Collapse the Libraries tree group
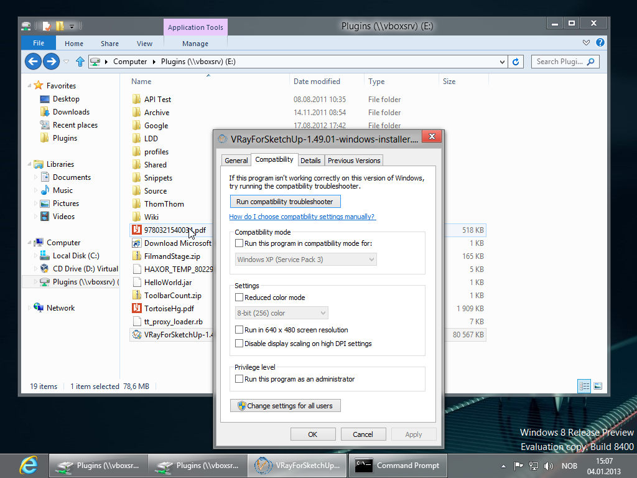This screenshot has height=478, width=637. tap(29, 164)
